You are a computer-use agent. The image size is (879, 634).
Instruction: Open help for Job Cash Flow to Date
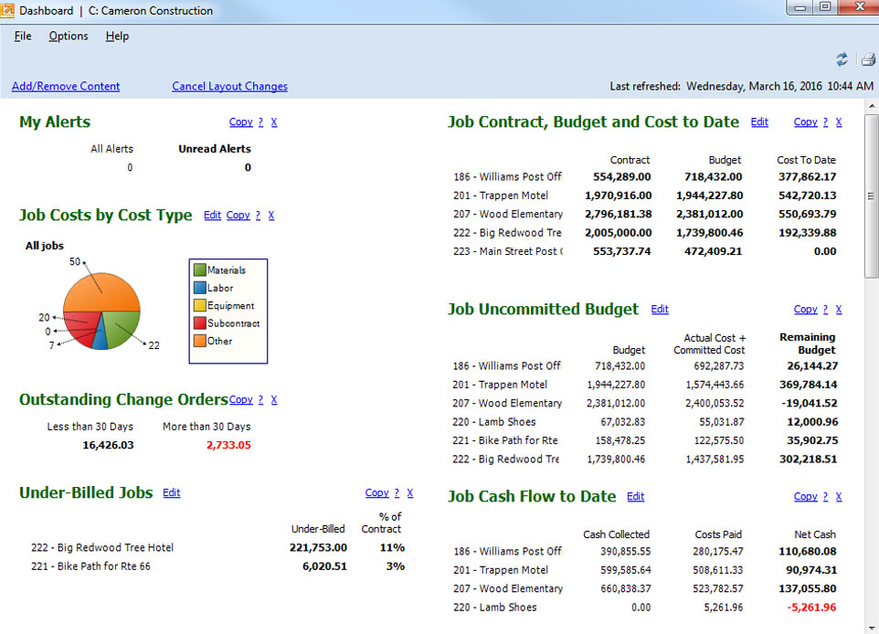coord(825,496)
